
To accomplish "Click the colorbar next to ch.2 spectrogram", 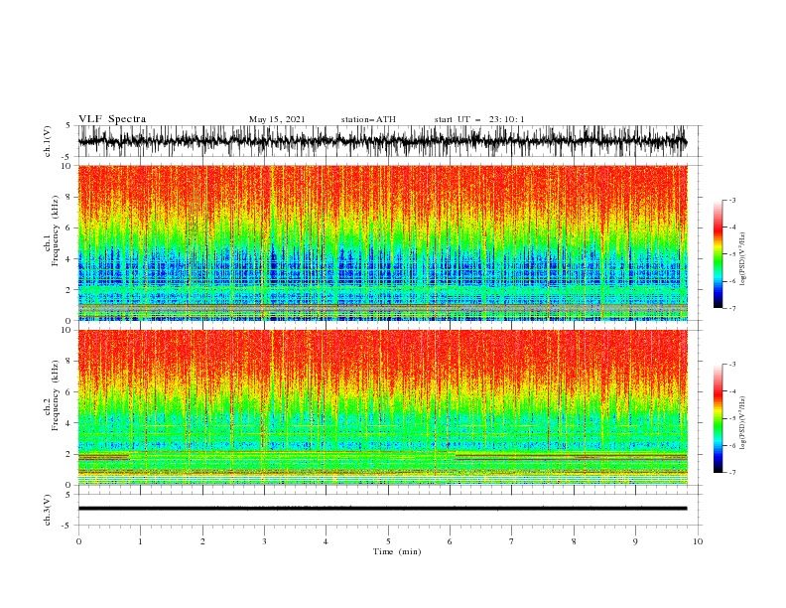I will point(719,418).
